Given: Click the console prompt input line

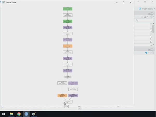Looking at the screenshot, I should 41,107.
